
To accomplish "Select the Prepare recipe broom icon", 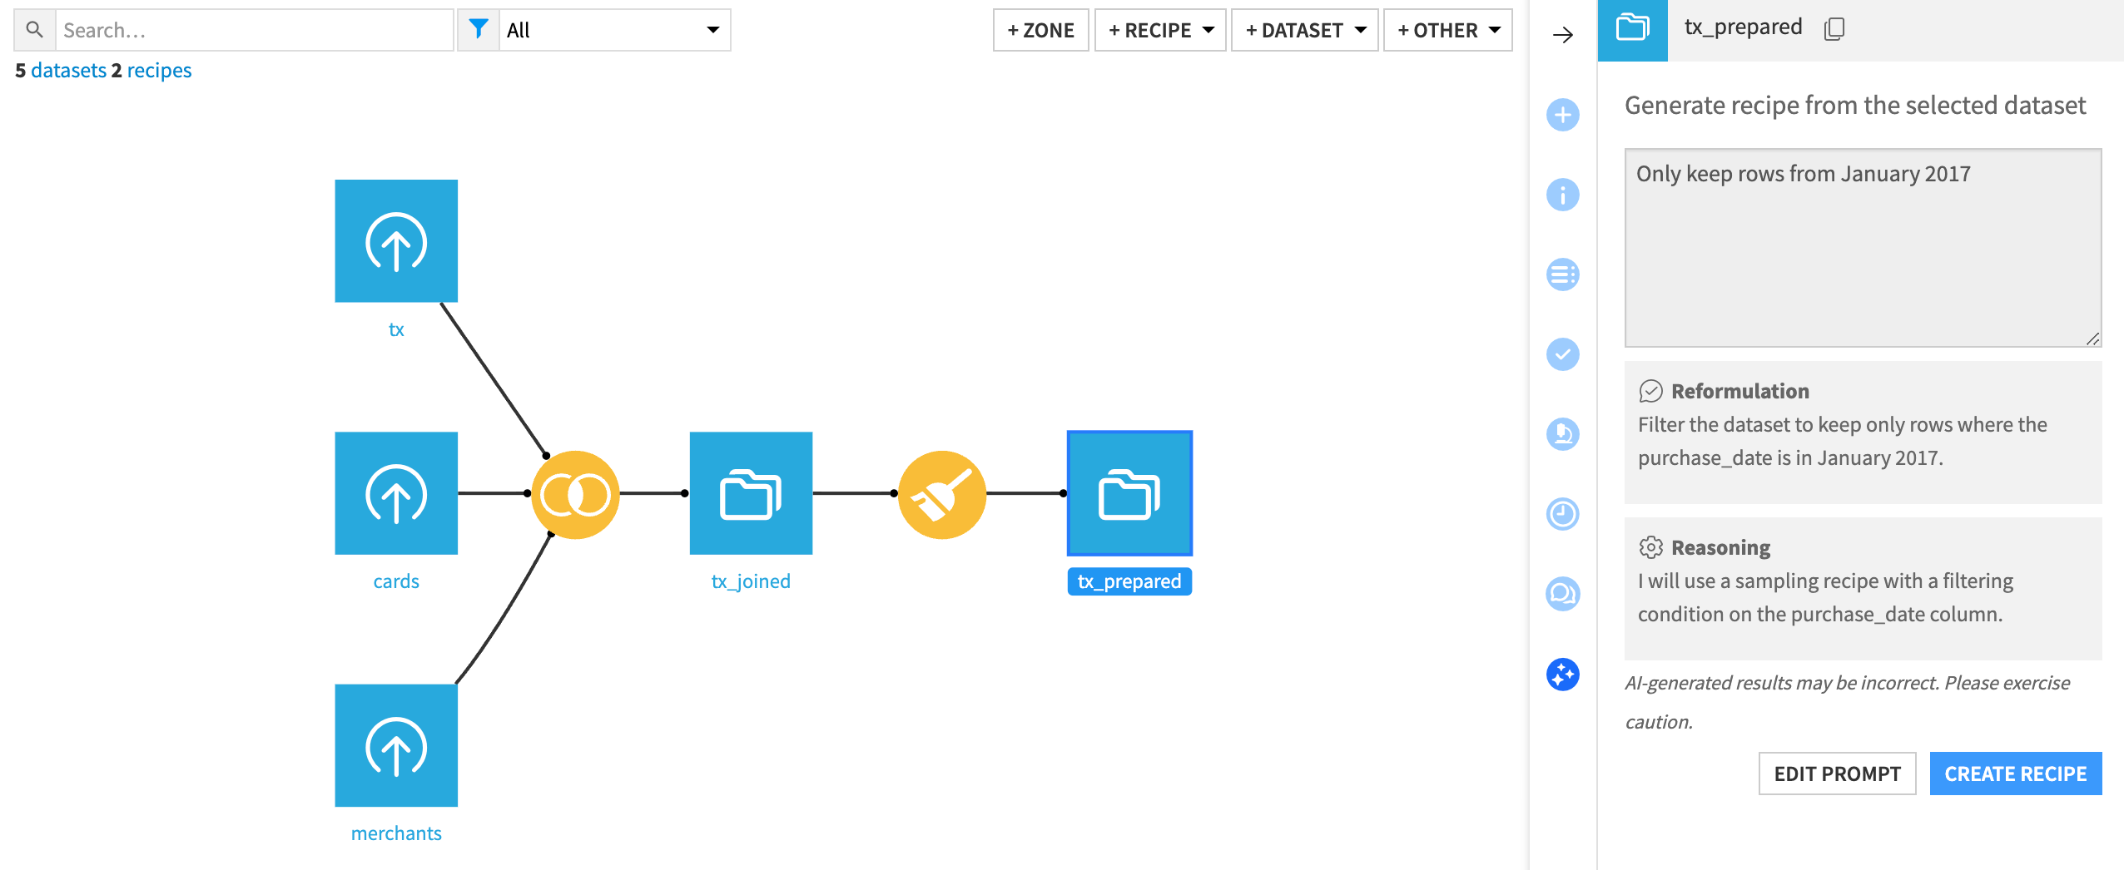I will coord(941,495).
